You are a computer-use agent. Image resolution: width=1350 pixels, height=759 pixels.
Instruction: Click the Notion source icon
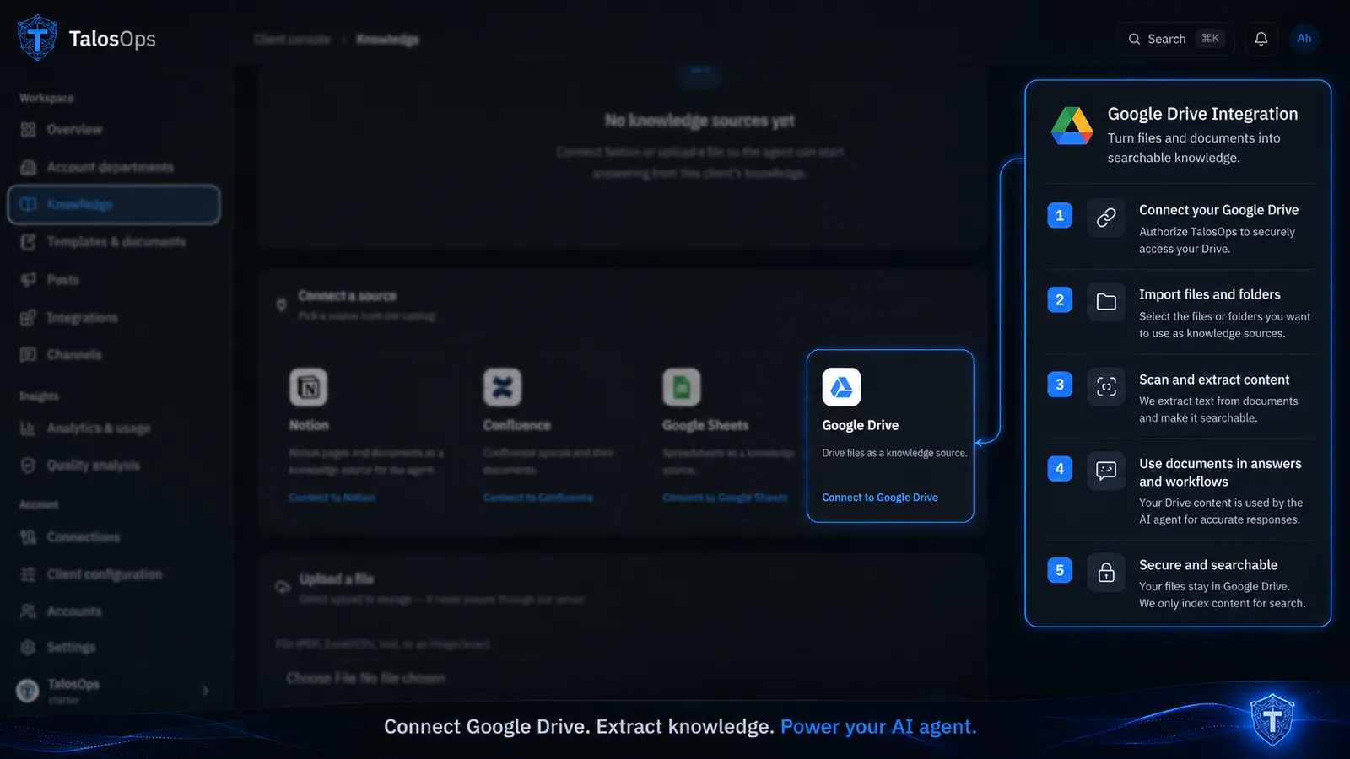point(309,387)
